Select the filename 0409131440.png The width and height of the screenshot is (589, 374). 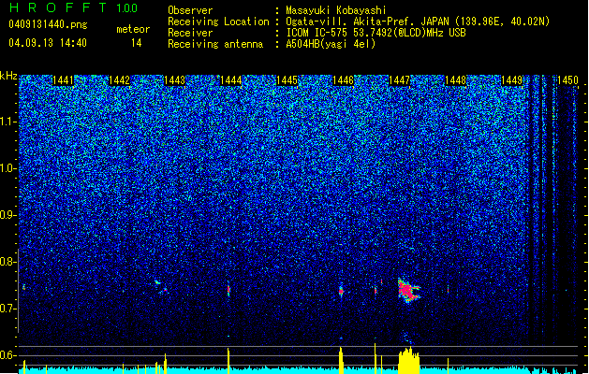point(48,24)
